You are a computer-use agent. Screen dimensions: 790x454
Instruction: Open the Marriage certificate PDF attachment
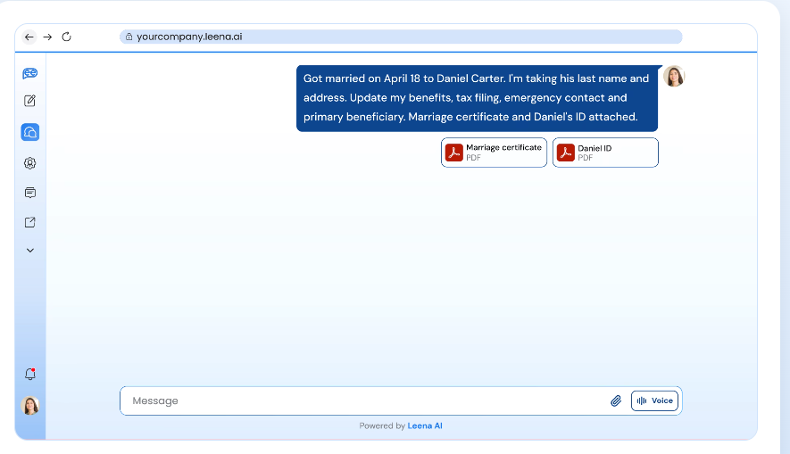[494, 153]
